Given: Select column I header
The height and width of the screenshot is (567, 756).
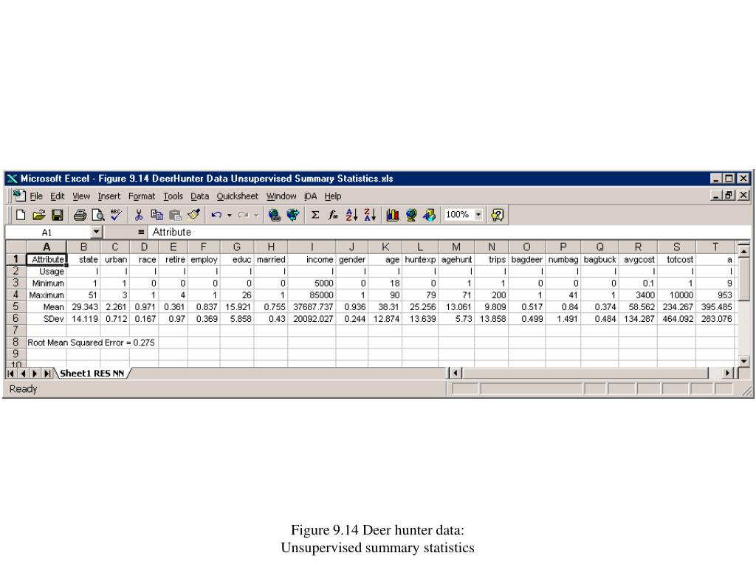Looking at the screenshot, I should (312, 247).
